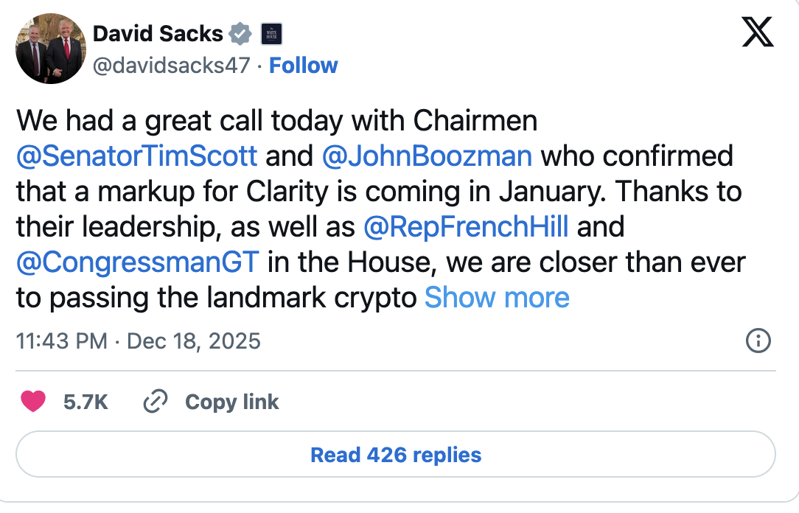Click the 11:43 PM Dec 18 timestamp
The width and height of the screenshot is (799, 513).
[x=138, y=341]
